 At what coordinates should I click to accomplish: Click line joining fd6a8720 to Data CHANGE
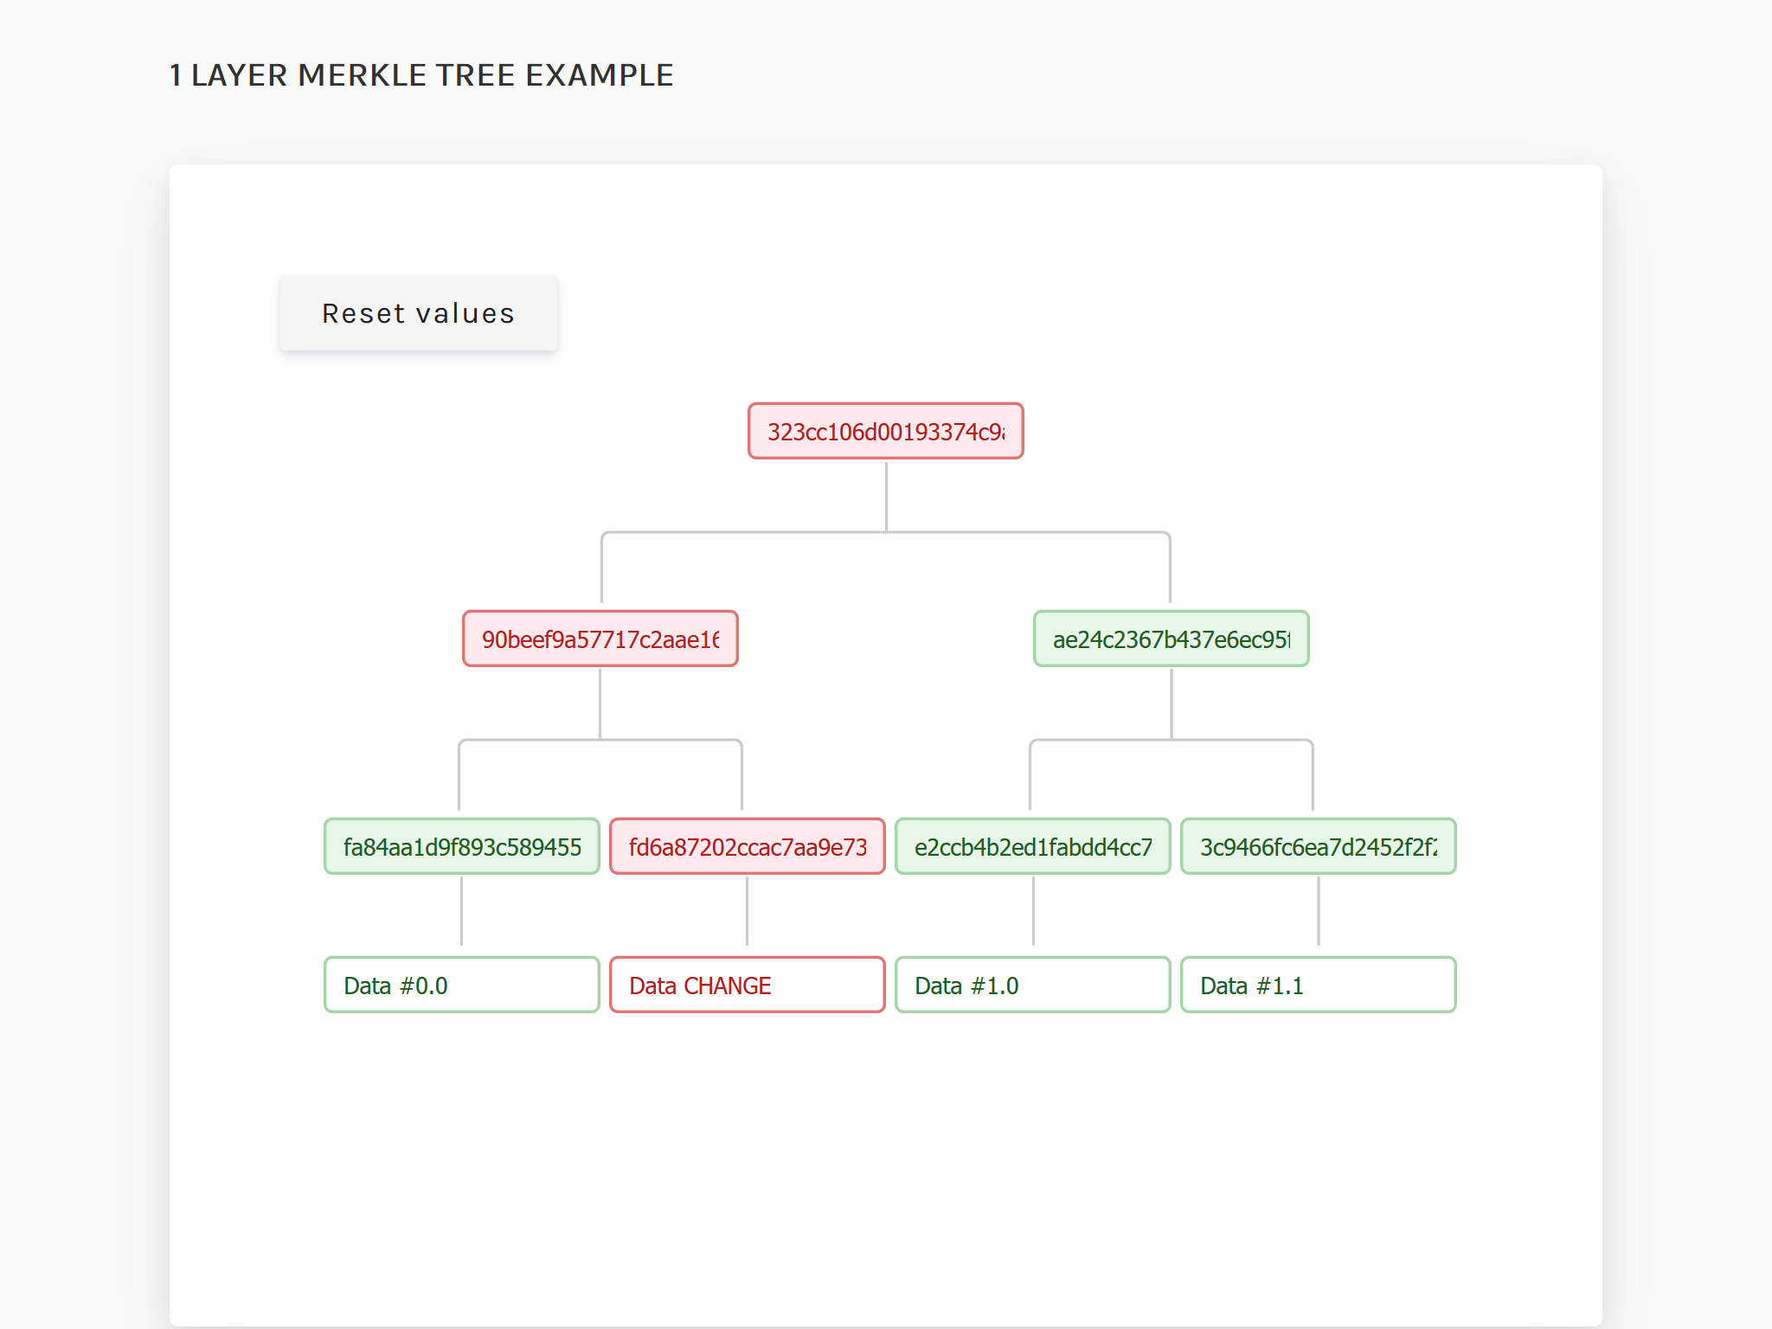coord(747,911)
